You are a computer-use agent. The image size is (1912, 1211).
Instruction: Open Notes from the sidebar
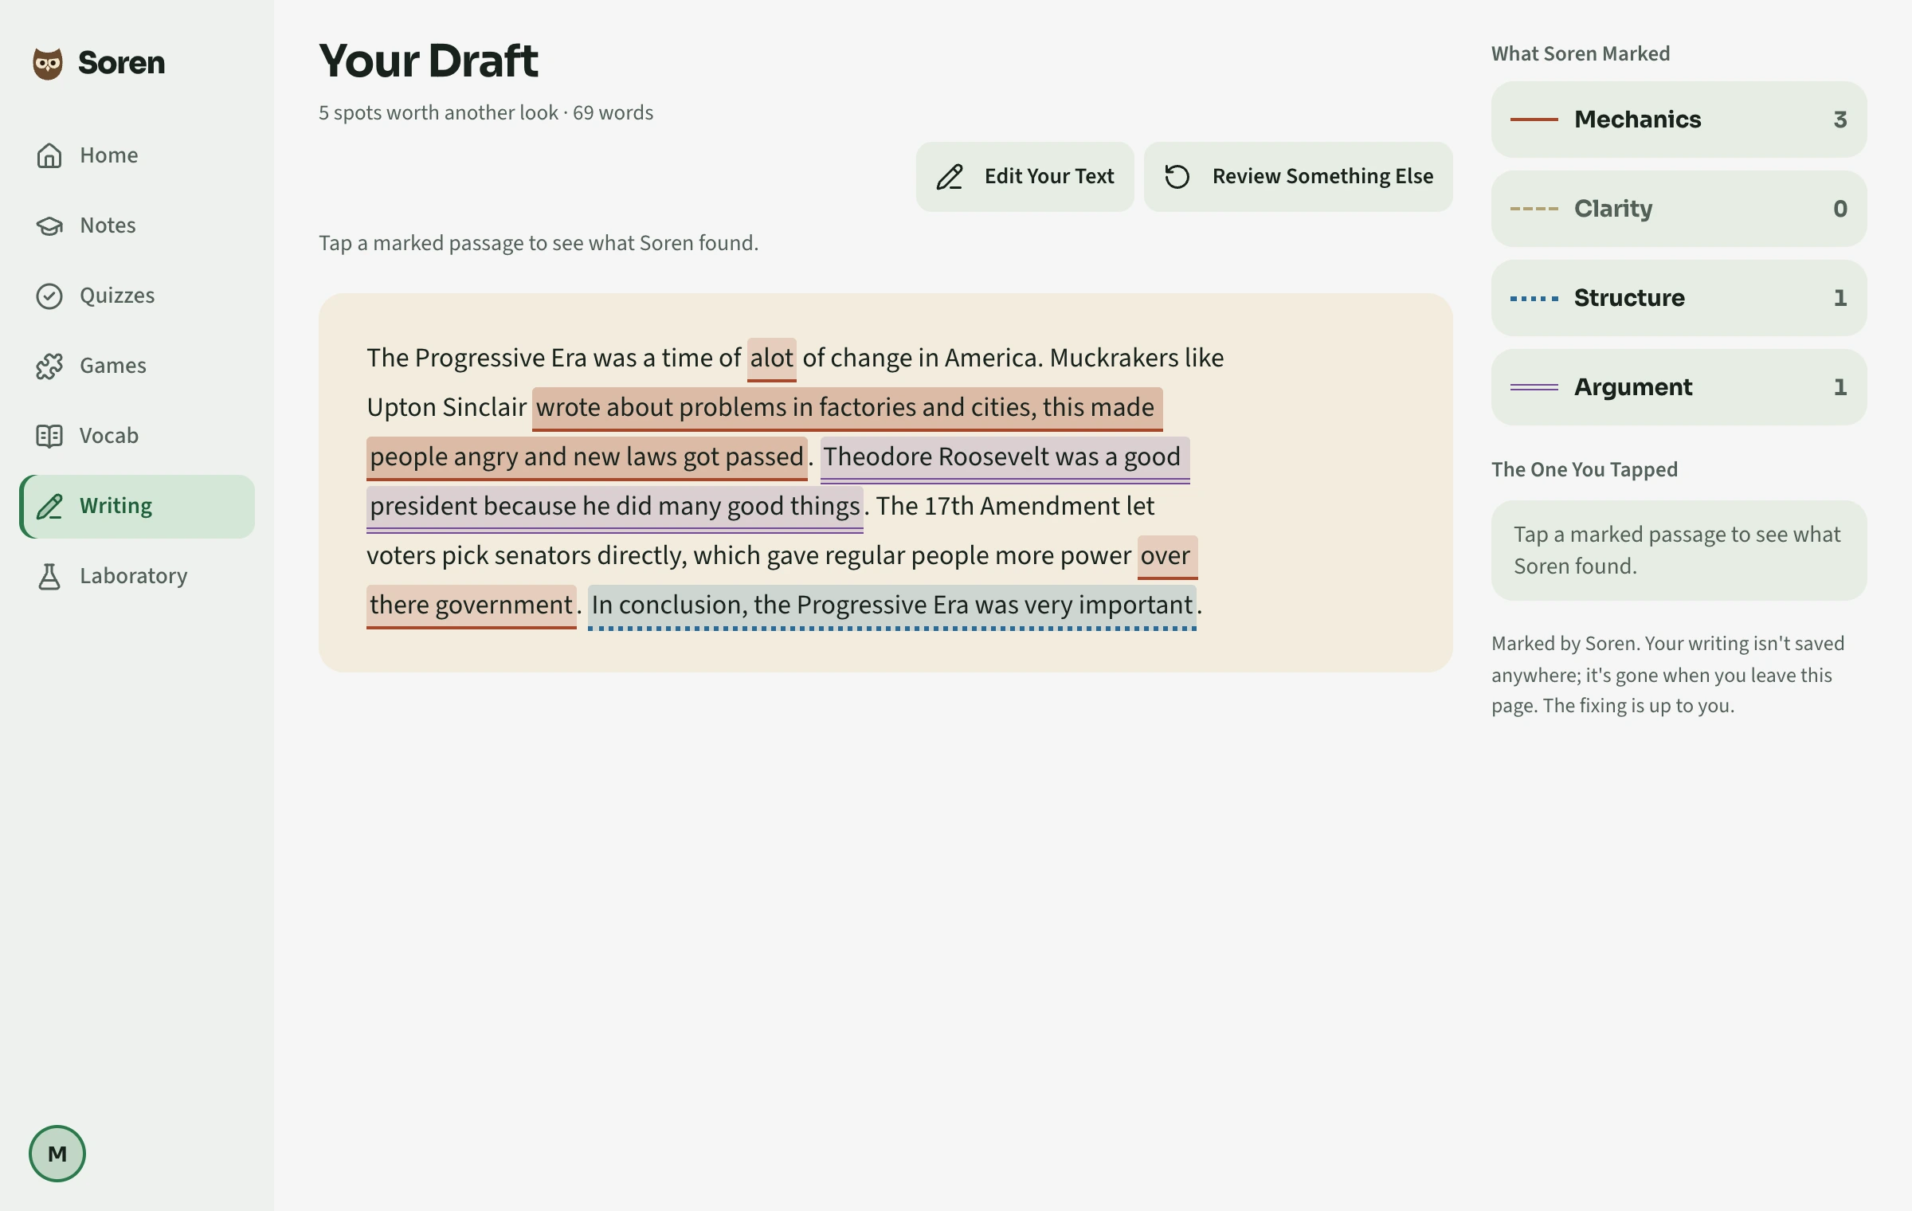[137, 225]
